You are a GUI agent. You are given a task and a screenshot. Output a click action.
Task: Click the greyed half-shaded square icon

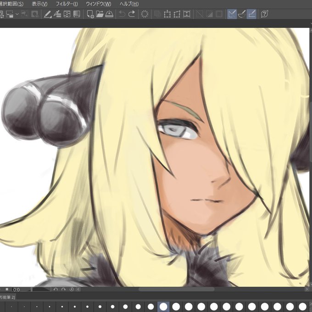tap(209, 14)
